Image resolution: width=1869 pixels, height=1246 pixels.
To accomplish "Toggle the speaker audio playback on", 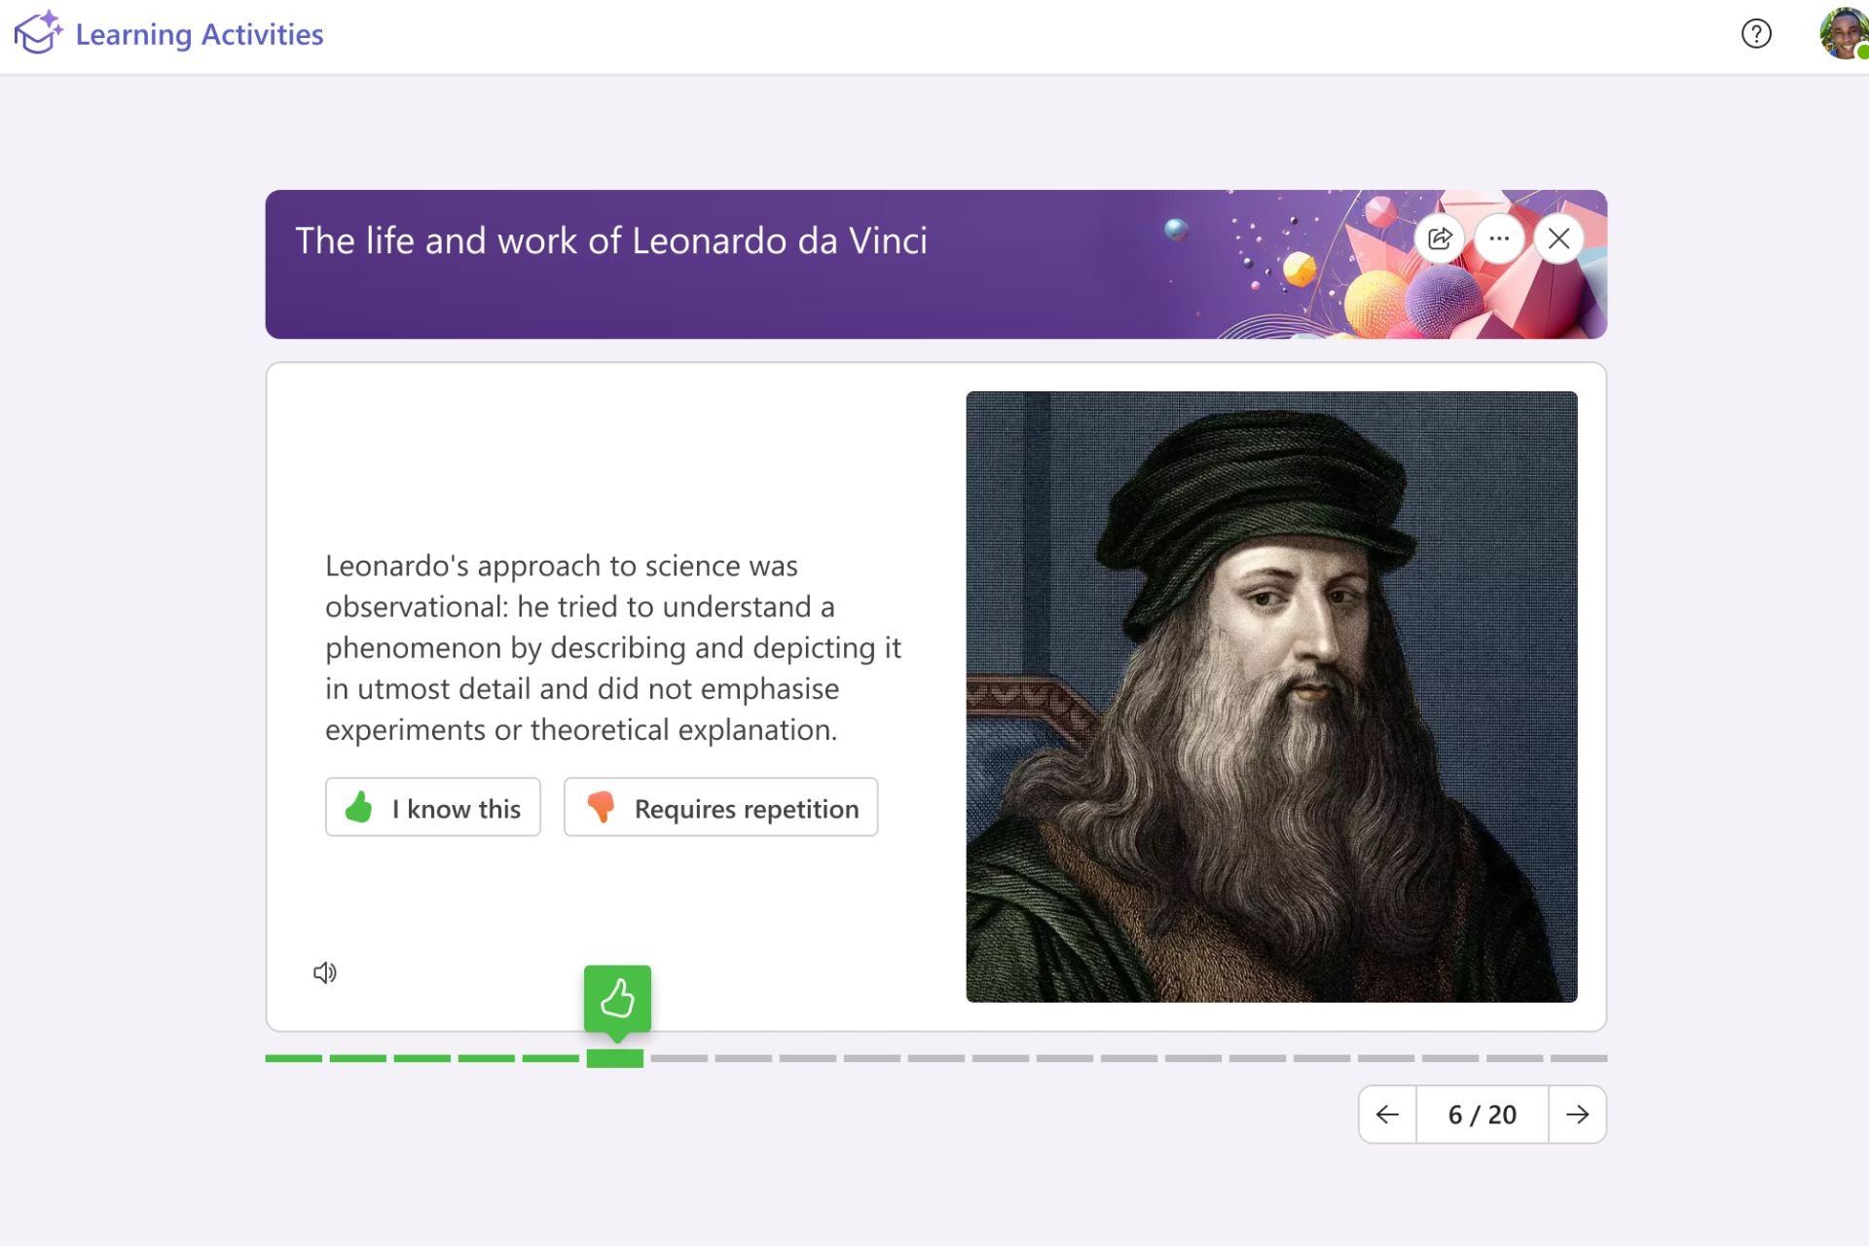I will 325,972.
